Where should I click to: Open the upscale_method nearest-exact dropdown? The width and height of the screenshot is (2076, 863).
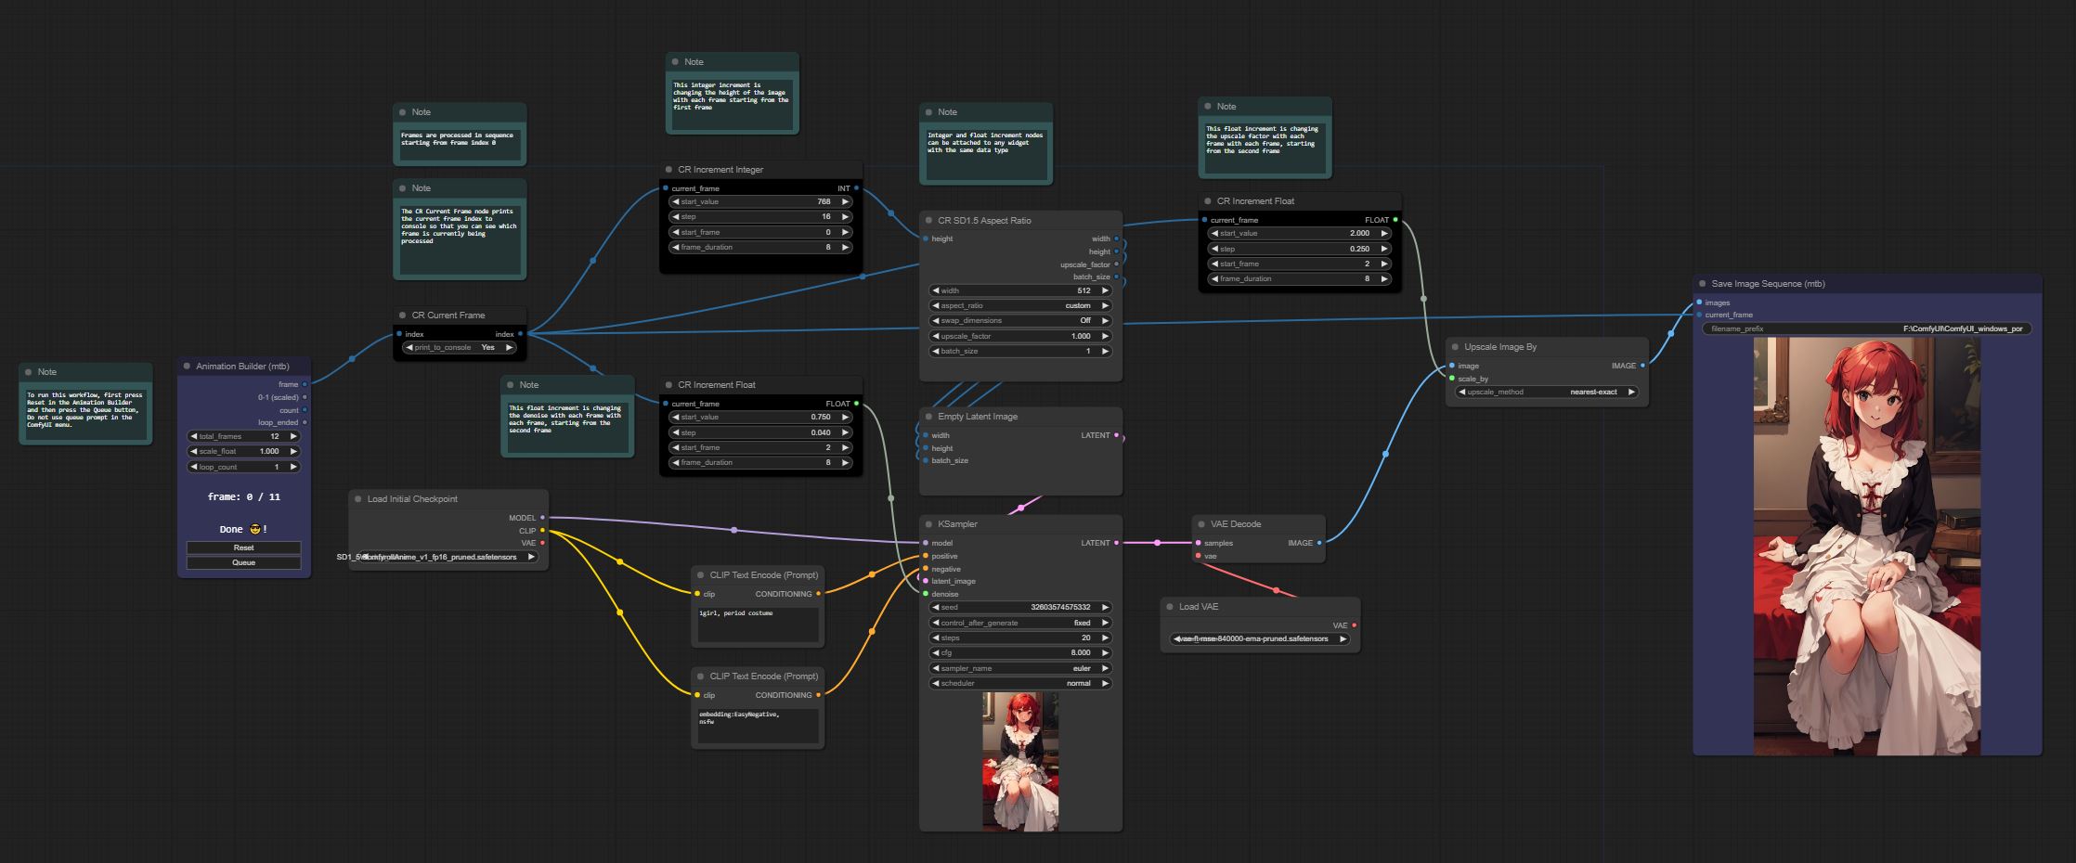tap(1547, 392)
